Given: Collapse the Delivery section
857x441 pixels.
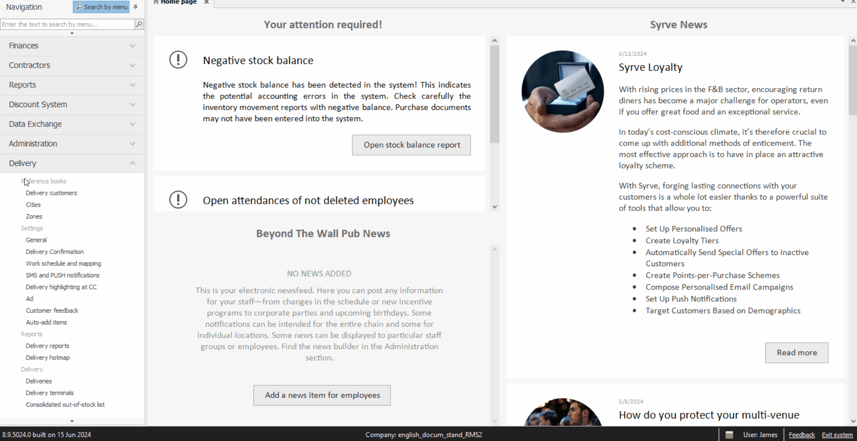Looking at the screenshot, I should click(72, 164).
